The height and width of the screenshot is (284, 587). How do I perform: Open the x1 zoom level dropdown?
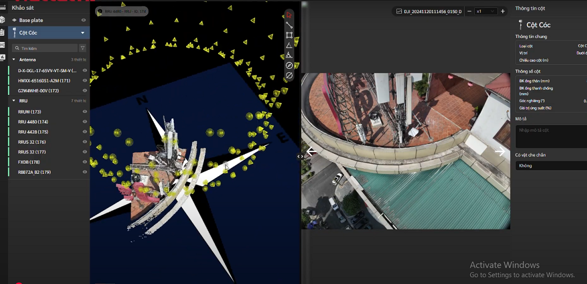click(x=486, y=11)
